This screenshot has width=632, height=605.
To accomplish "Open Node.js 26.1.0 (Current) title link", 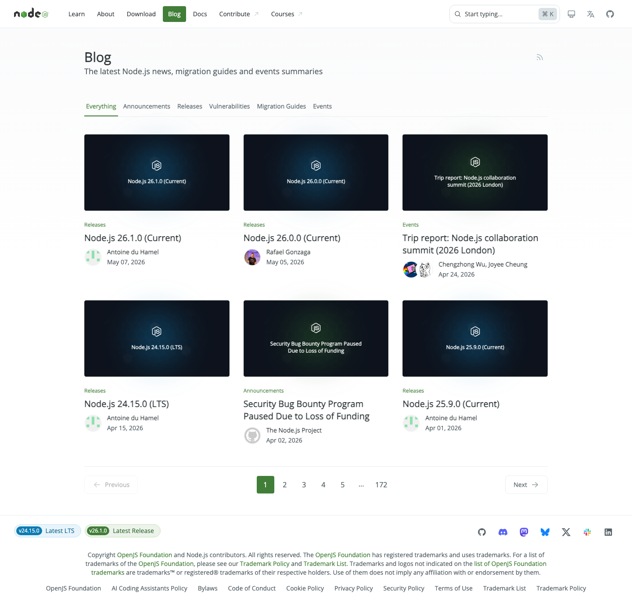I will (133, 238).
